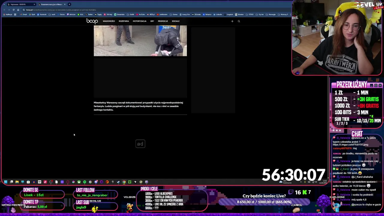Viewport: 384px width, 216px height.
Task: Open the site search magnifier
Action: click(239, 21)
